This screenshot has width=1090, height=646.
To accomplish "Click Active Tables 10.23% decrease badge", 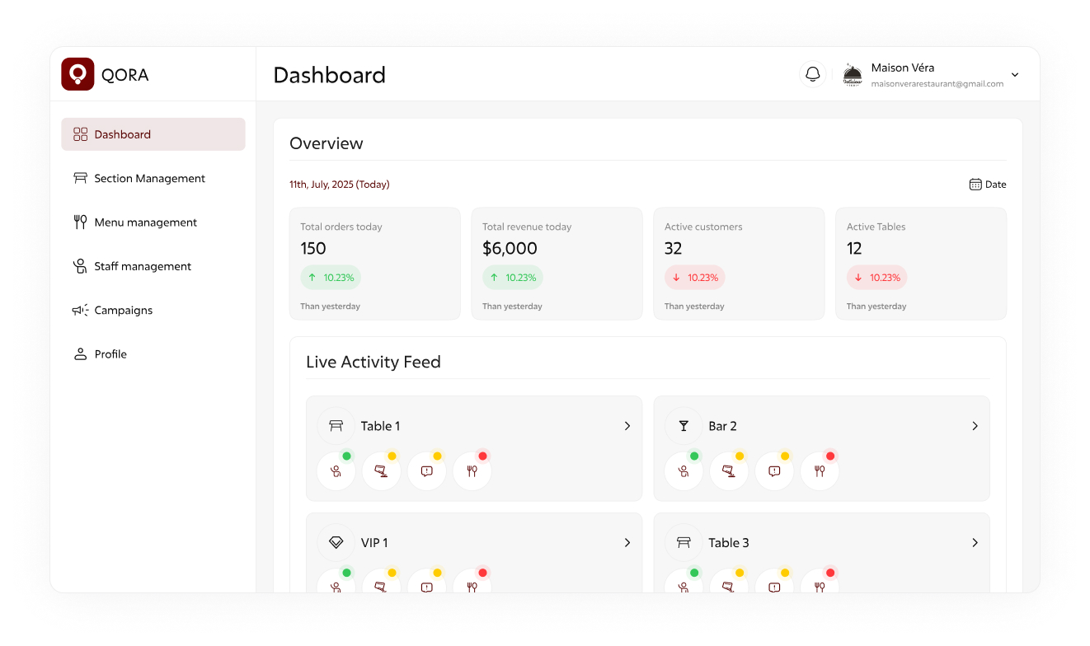I will 877,278.
